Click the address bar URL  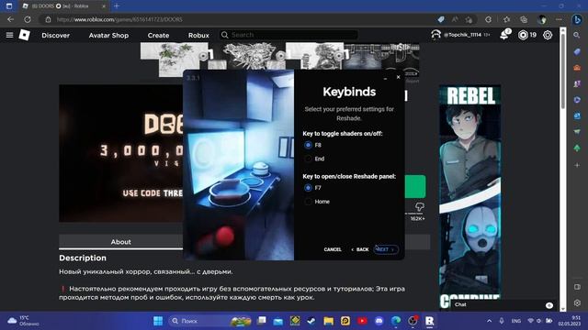119,19
